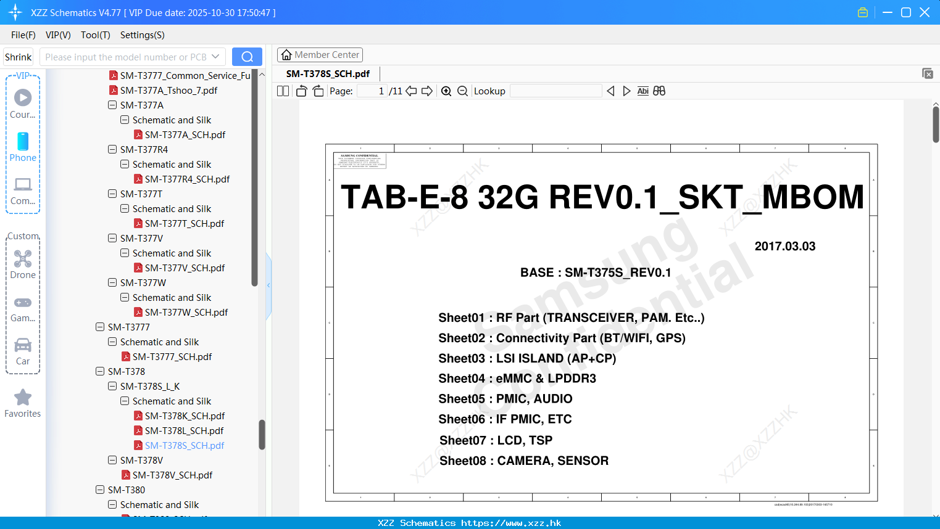Open SM-T378L_SCH.pdf file
This screenshot has width=940, height=529.
tap(184, 430)
